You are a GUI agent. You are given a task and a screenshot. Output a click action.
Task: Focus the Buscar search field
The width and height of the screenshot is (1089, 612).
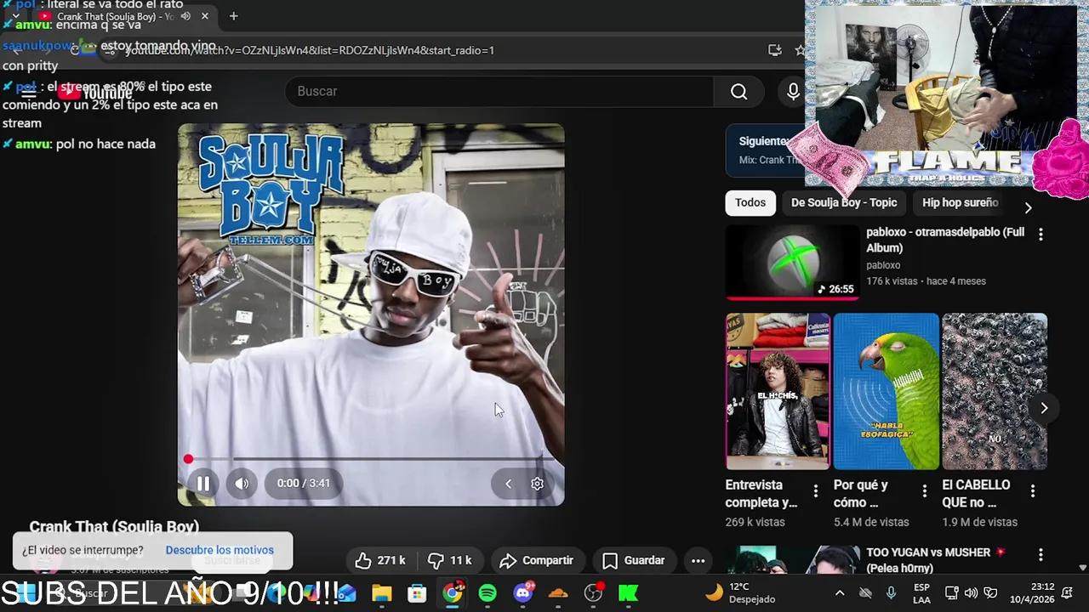pos(499,91)
